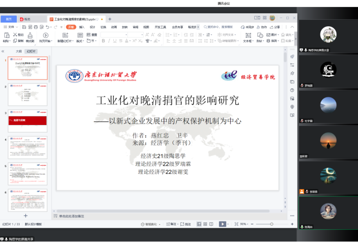
Task: Click the play slideshow button in status bar
Action: pos(222,224)
